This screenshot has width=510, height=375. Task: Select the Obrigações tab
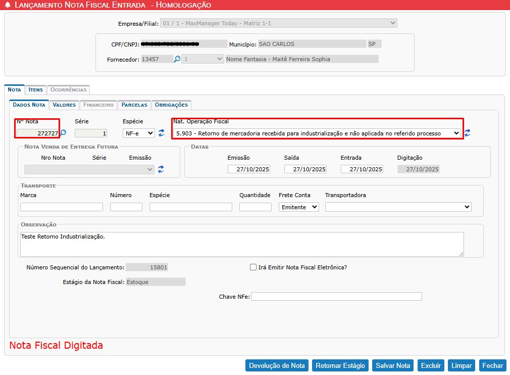[171, 105]
